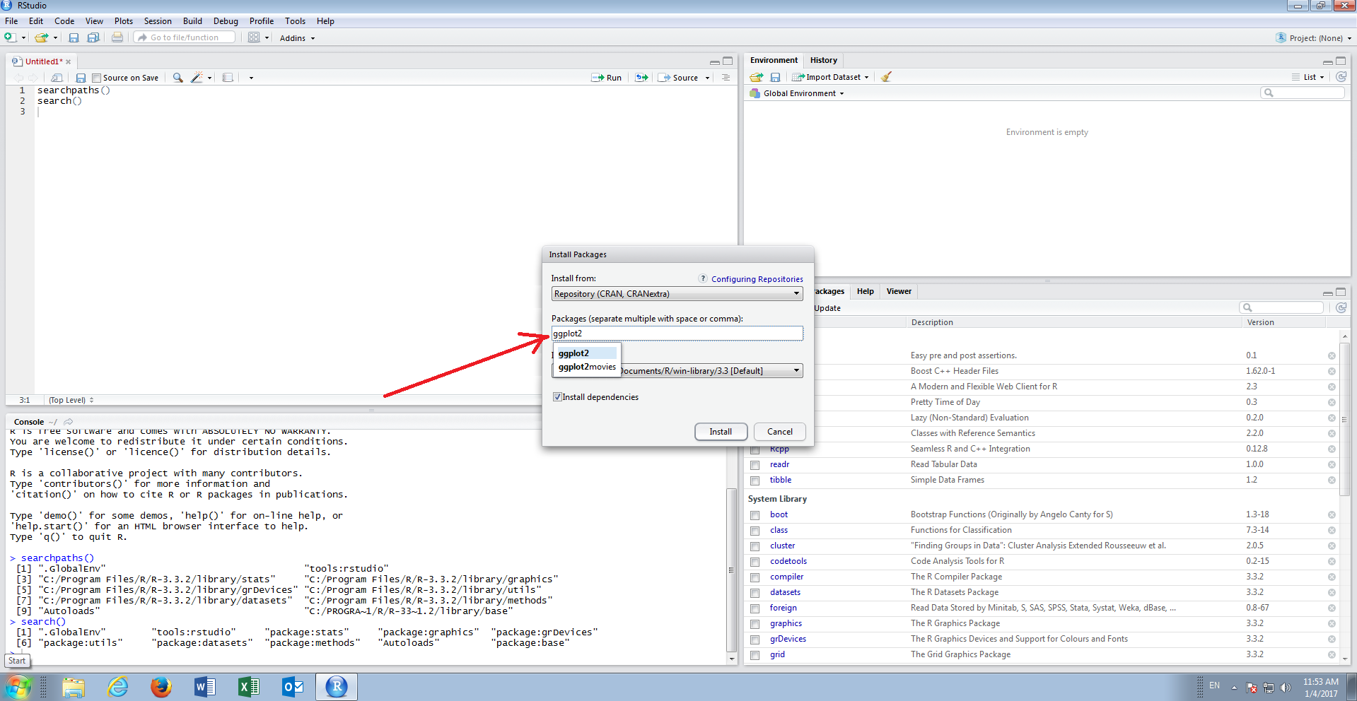This screenshot has width=1357, height=701.
Task: Select ggplot2movies autocomplete suggestion
Action: (587, 367)
